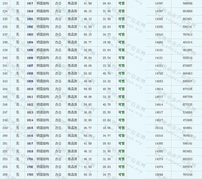Viewport: 202px width, 179px height.
Task: Select room 1803 link
Action: [30, 35]
